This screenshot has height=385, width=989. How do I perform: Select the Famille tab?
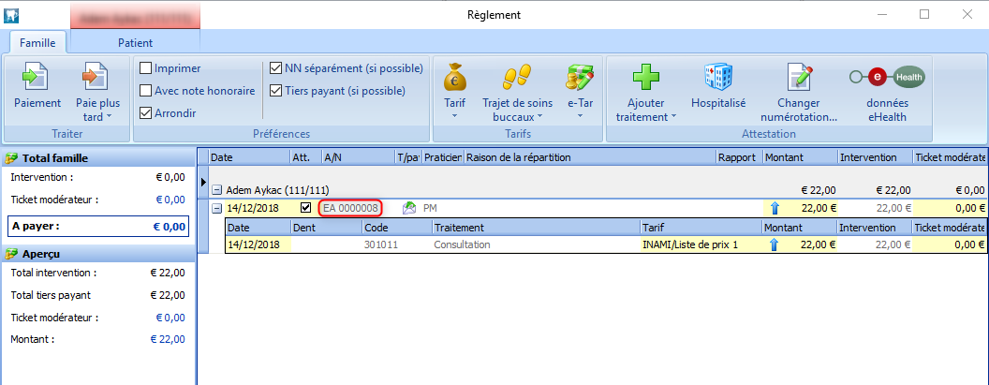coord(38,42)
